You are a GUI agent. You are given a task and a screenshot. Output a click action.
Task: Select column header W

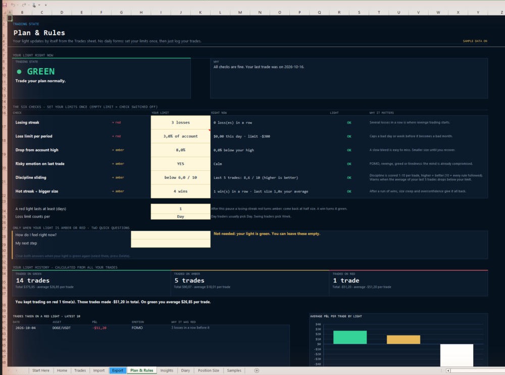point(438,12)
